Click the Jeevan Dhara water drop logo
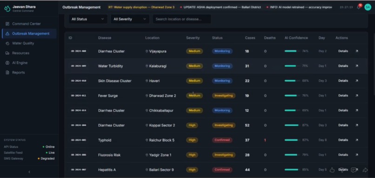The image size is (375, 178). point(7,9)
